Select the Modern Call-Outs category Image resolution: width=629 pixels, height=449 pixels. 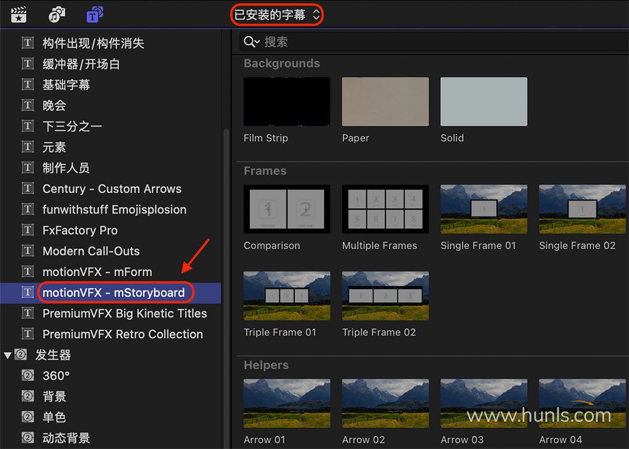[x=110, y=251]
